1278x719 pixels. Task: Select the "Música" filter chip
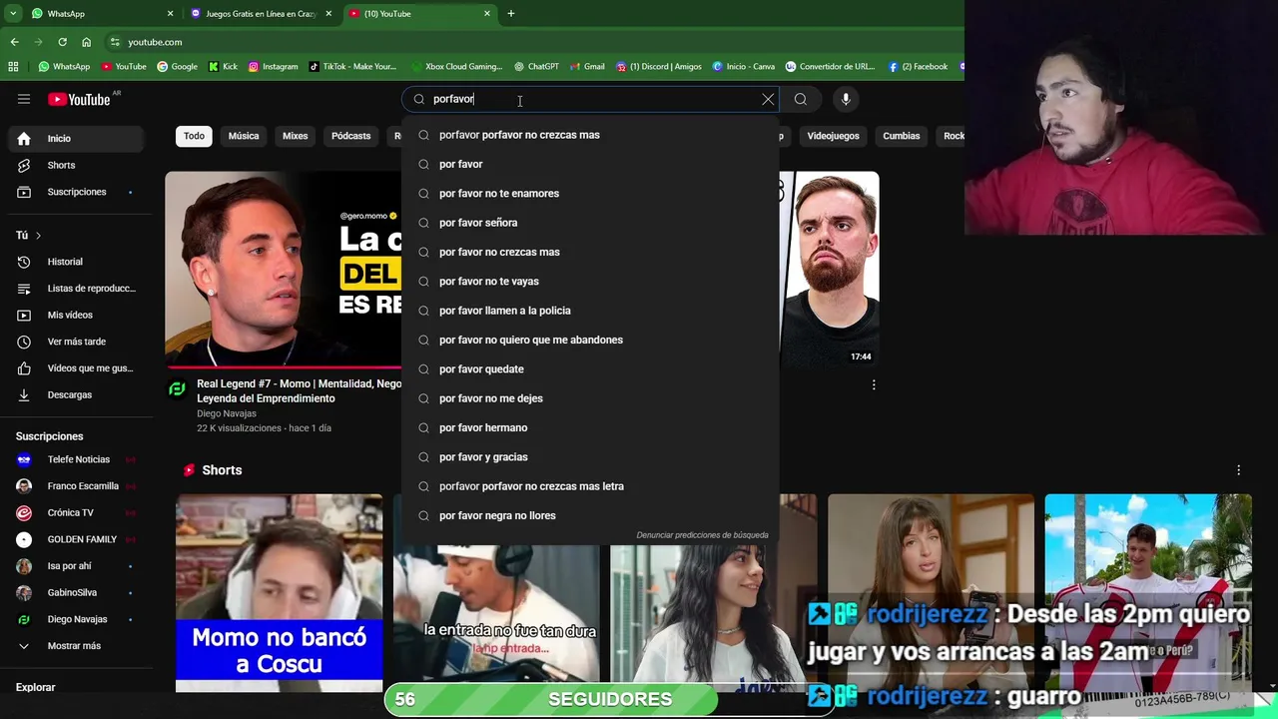point(244,136)
